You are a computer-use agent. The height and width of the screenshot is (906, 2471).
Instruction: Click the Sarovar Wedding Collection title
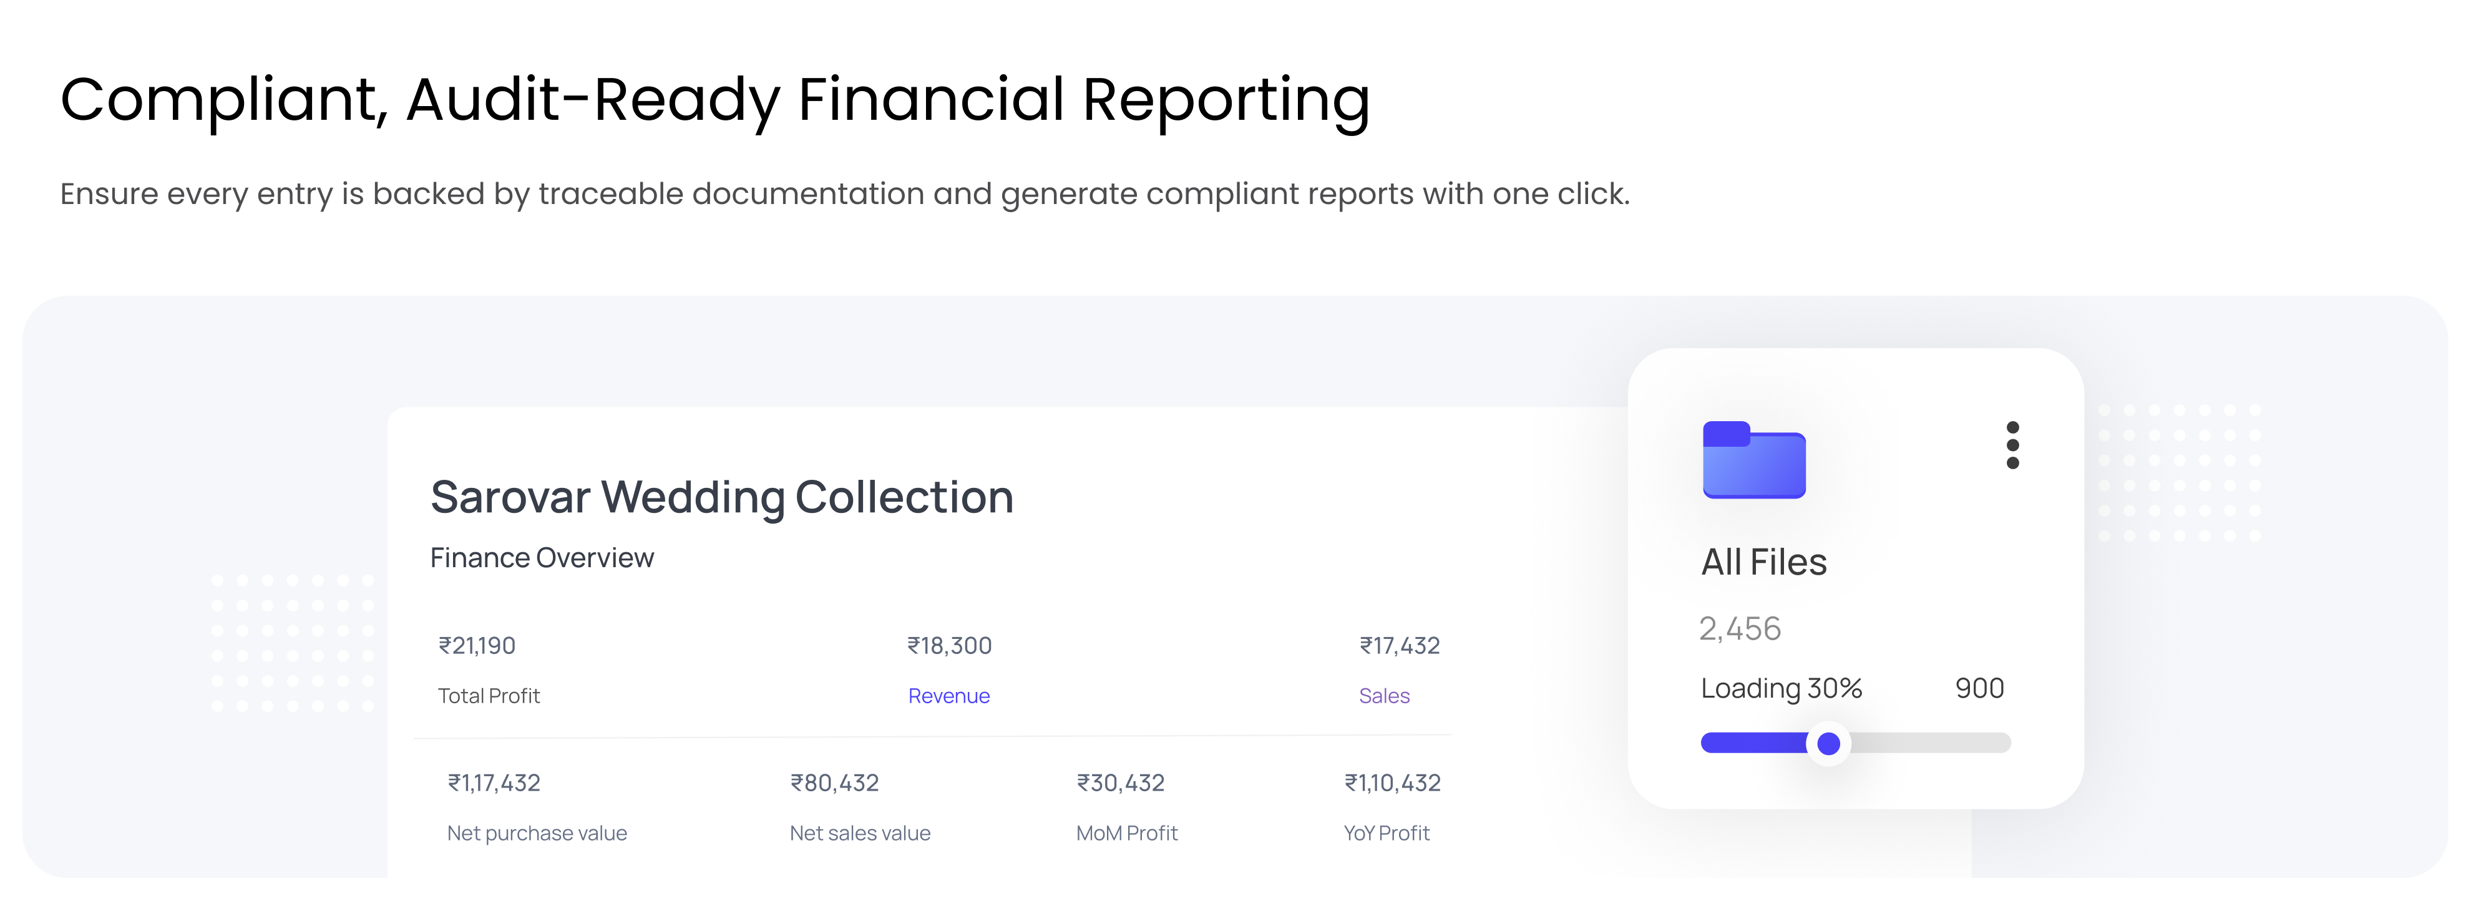tap(721, 497)
